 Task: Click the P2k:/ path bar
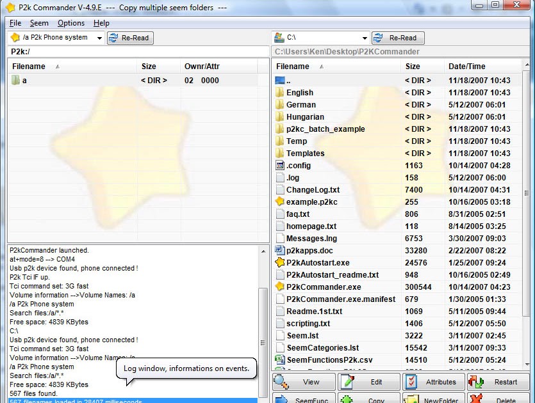click(138, 51)
